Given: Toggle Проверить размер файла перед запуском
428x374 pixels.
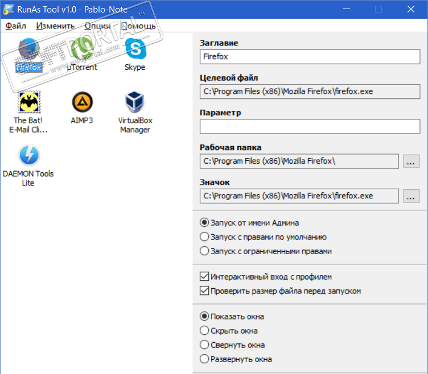Looking at the screenshot, I should pyautogui.click(x=204, y=290).
